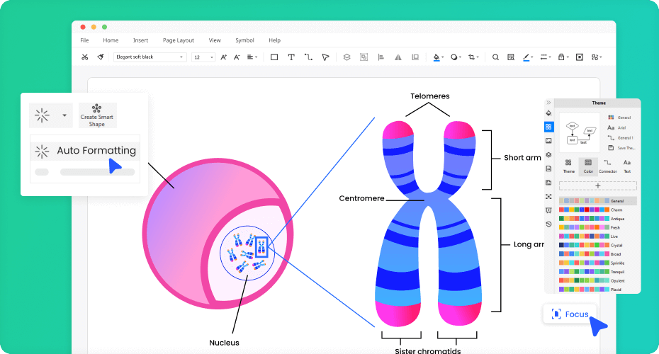Switch to the Connector tab in panel
659x354 pixels.
tap(608, 166)
